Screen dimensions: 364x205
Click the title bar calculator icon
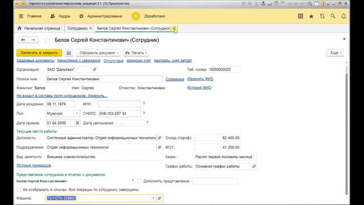pos(276,3)
